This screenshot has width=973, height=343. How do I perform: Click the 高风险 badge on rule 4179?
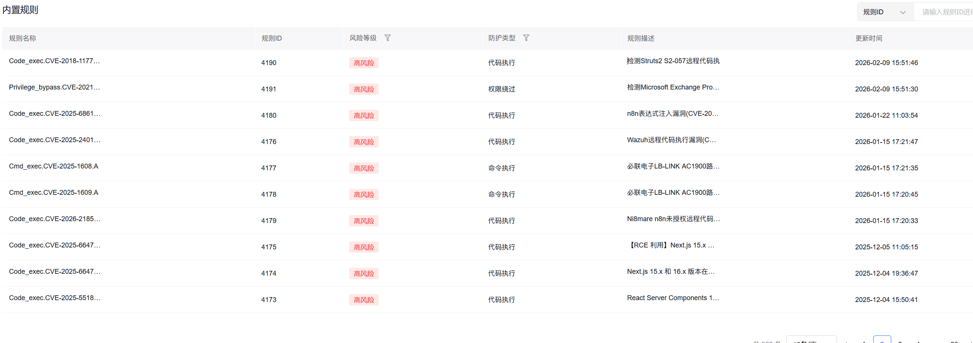364,220
